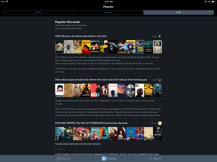Viewport: 217px width, 162px height.
Task: Open the Mysterious Skin poster
Action: tap(95, 90)
